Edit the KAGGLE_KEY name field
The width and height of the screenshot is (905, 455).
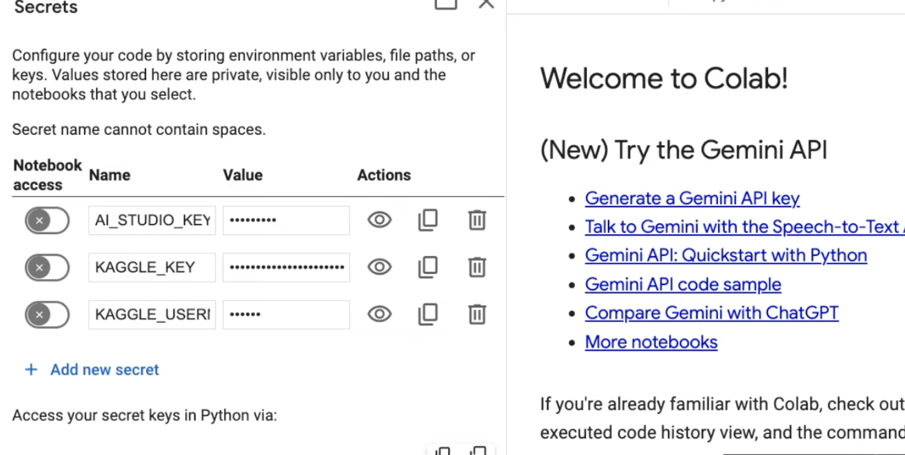coord(152,267)
